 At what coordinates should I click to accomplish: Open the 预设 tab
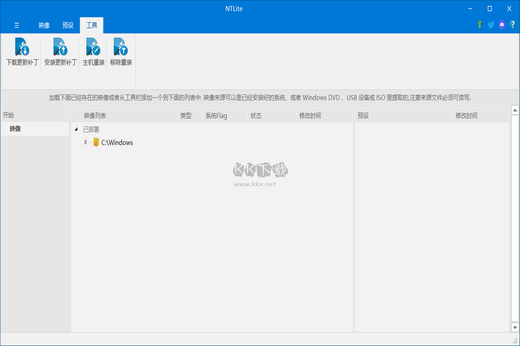[68, 25]
